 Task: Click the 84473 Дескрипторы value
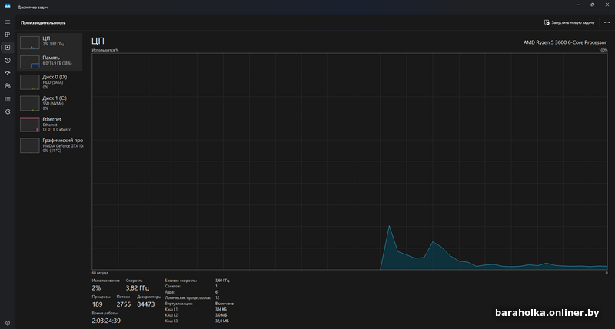pyautogui.click(x=146, y=304)
